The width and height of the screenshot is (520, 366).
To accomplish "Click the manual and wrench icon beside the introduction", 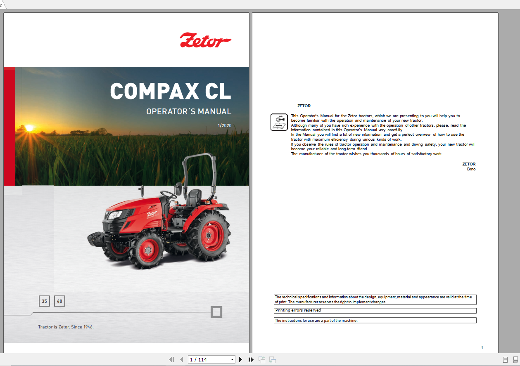I will [279, 122].
